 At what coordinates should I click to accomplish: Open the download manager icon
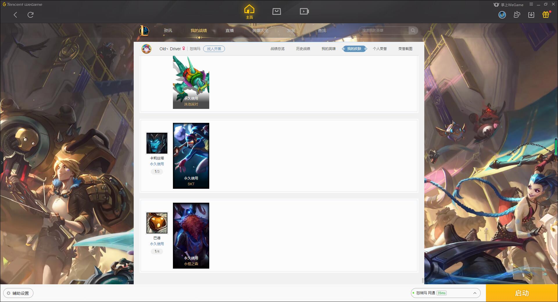[531, 15]
